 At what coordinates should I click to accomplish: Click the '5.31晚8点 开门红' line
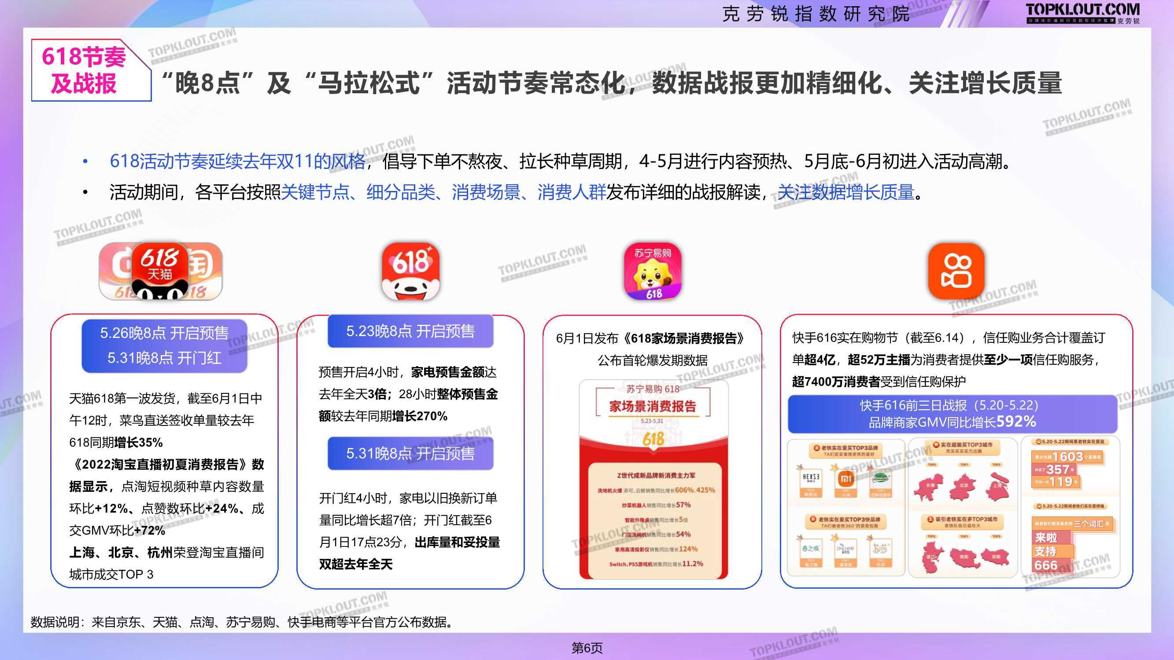point(164,358)
